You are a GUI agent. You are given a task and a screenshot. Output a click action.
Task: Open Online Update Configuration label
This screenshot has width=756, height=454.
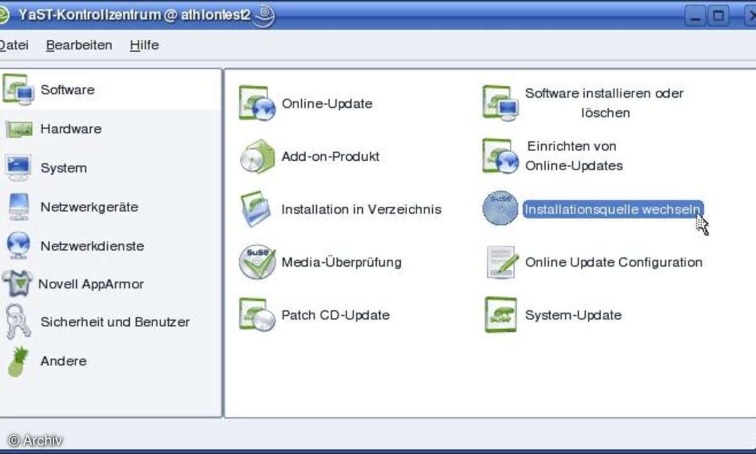point(614,262)
